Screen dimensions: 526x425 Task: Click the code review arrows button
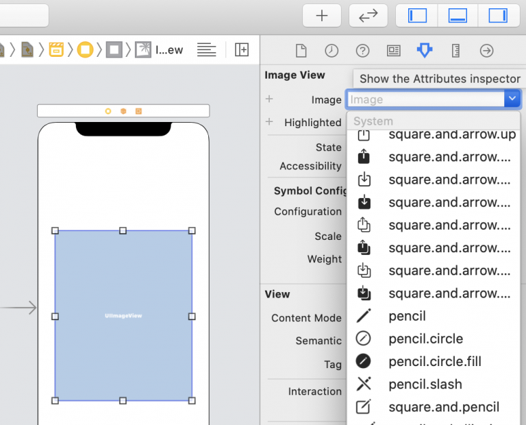(x=368, y=16)
